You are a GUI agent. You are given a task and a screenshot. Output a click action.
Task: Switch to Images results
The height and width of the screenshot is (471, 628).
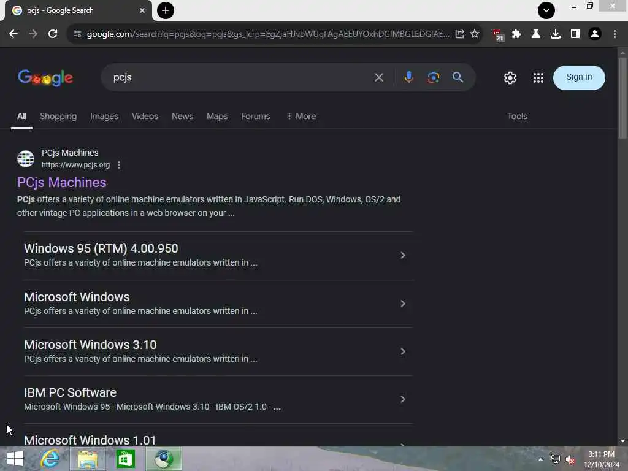(x=104, y=116)
